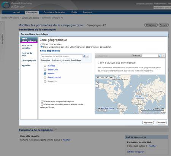The width and height of the screenshot is (171, 156).
Task: Click Modifier for Exclusions de site Web
Action: click(x=152, y=146)
